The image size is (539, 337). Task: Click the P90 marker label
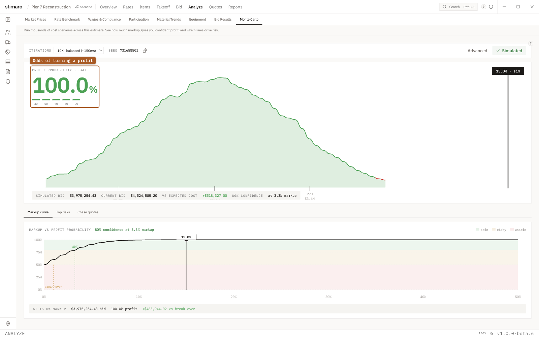point(310,194)
